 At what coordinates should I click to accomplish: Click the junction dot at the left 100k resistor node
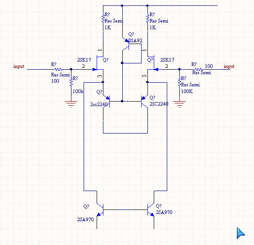coord(71,69)
